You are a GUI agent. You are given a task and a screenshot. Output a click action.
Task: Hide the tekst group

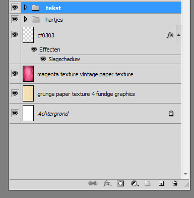pos(15,8)
